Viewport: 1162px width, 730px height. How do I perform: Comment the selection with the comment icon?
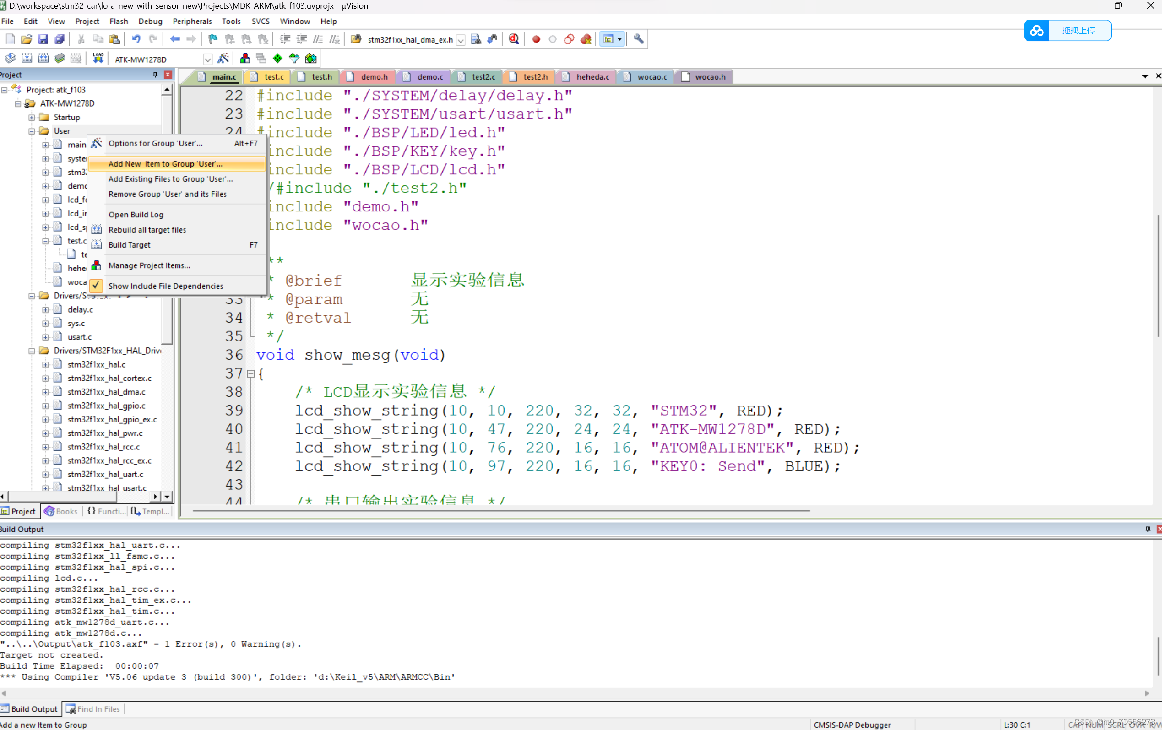tap(318, 39)
